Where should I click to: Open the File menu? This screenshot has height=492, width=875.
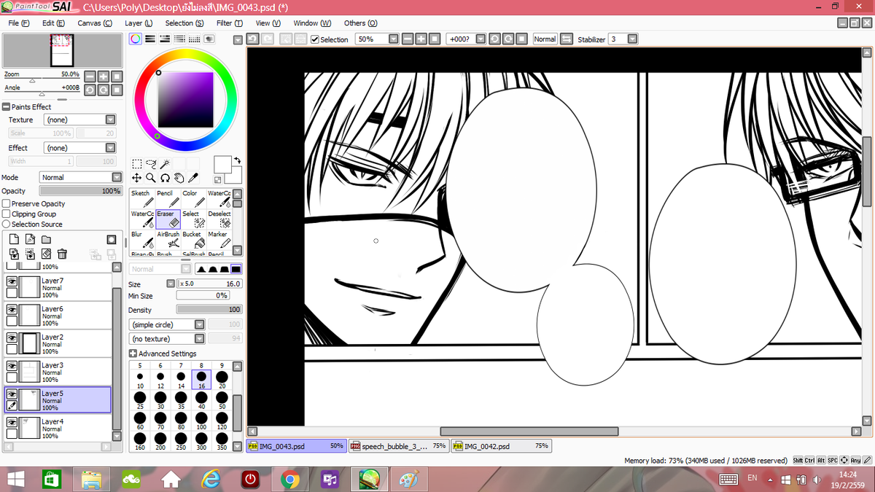pos(19,23)
